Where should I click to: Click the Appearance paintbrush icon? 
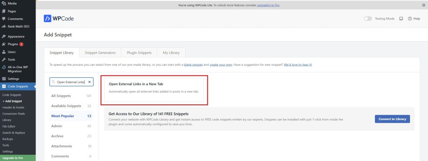click(x=4, y=36)
